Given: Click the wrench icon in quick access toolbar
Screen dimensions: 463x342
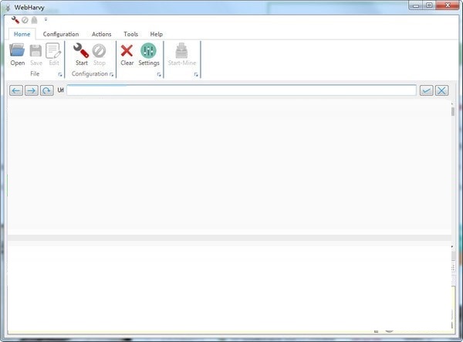Looking at the screenshot, I should [15, 19].
